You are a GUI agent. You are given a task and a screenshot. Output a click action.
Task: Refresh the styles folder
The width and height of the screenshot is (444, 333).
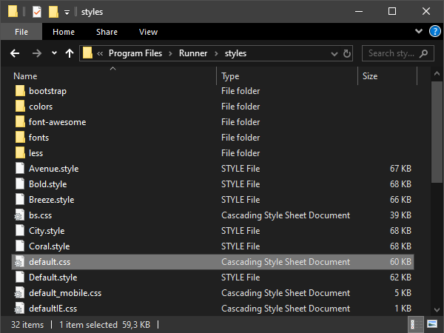[x=347, y=53]
